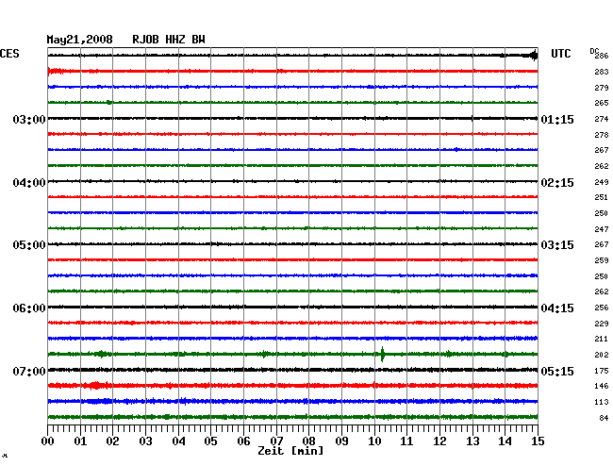Click the DC value 175
The width and height of the screenshot is (613, 466).
pyautogui.click(x=602, y=371)
